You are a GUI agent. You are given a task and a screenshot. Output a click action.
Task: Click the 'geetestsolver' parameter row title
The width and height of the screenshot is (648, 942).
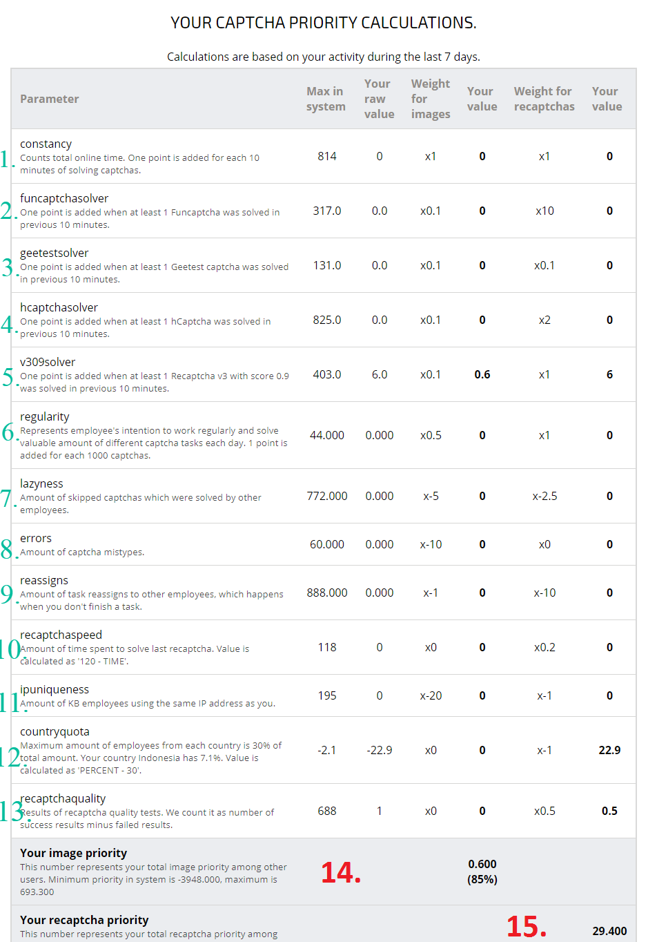[54, 253]
